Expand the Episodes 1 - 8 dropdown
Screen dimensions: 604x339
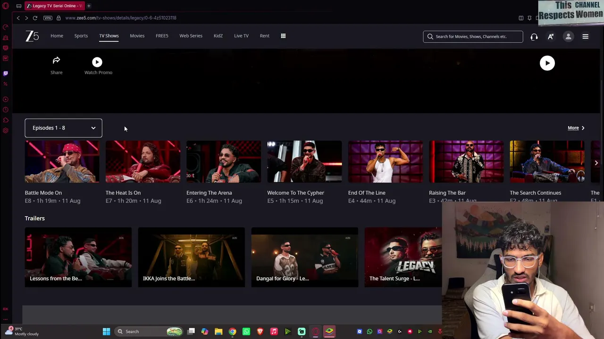pos(63,128)
